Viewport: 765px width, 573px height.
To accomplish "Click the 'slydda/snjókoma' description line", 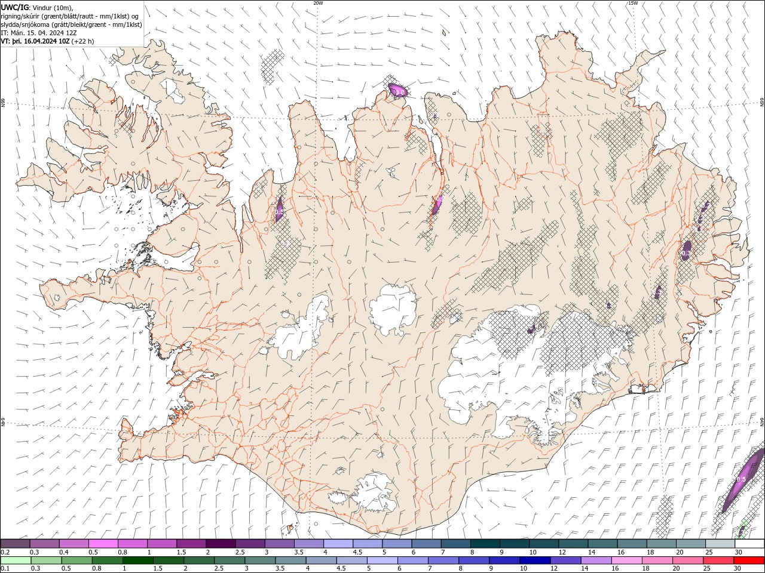I will point(71,24).
